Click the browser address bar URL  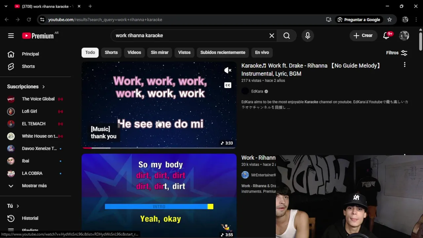(105, 20)
